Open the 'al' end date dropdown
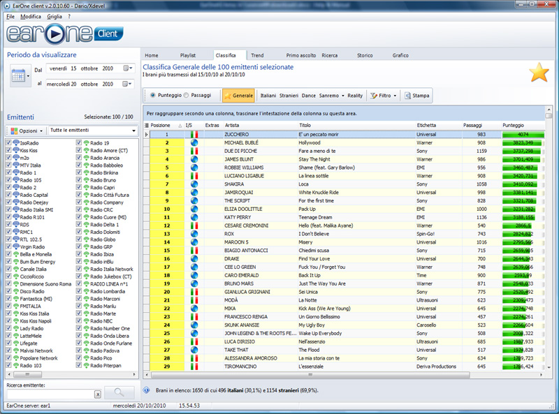 pyautogui.click(x=127, y=84)
